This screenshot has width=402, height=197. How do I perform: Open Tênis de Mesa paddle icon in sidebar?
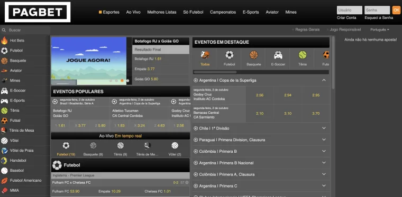[x=4, y=131]
